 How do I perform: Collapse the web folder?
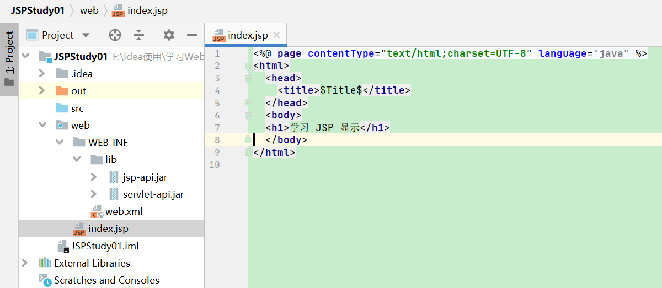pos(42,125)
